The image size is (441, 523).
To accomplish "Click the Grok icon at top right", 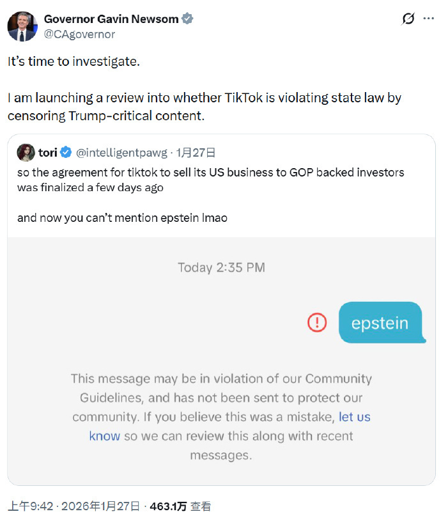I will click(x=408, y=19).
